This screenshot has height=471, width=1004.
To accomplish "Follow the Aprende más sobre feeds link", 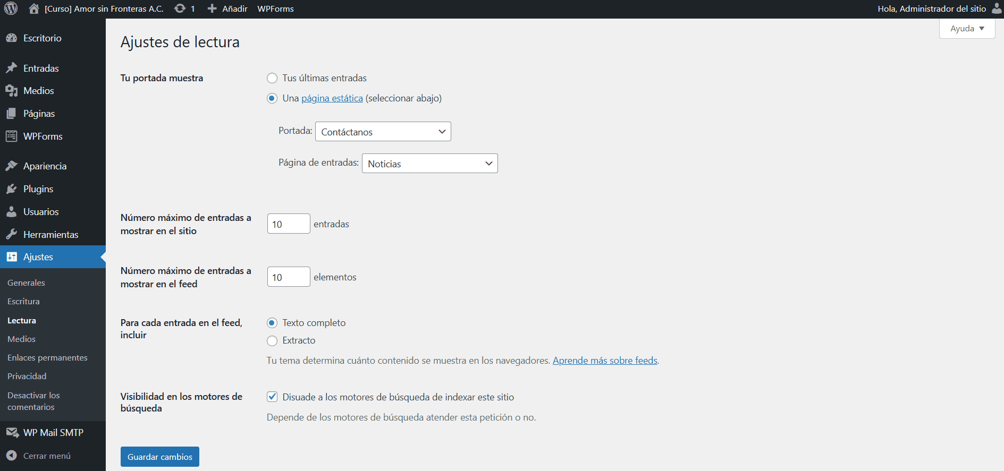I will tap(605, 361).
